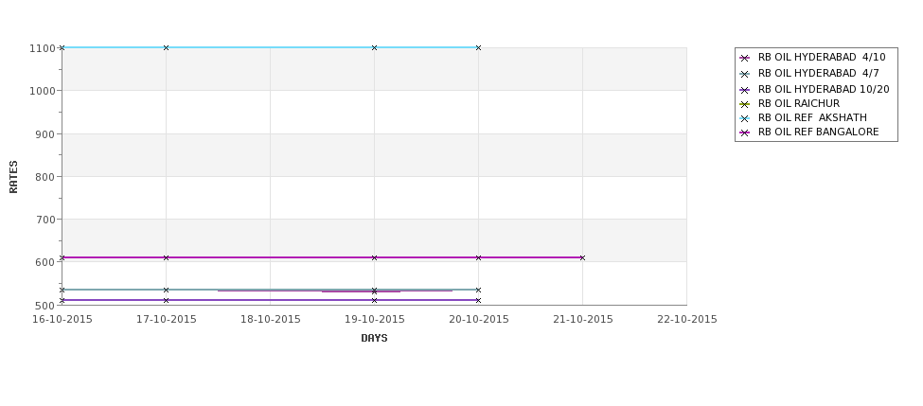Select the RB OIL RAICHUR legend label
The height and width of the screenshot is (406, 923).
(x=799, y=103)
